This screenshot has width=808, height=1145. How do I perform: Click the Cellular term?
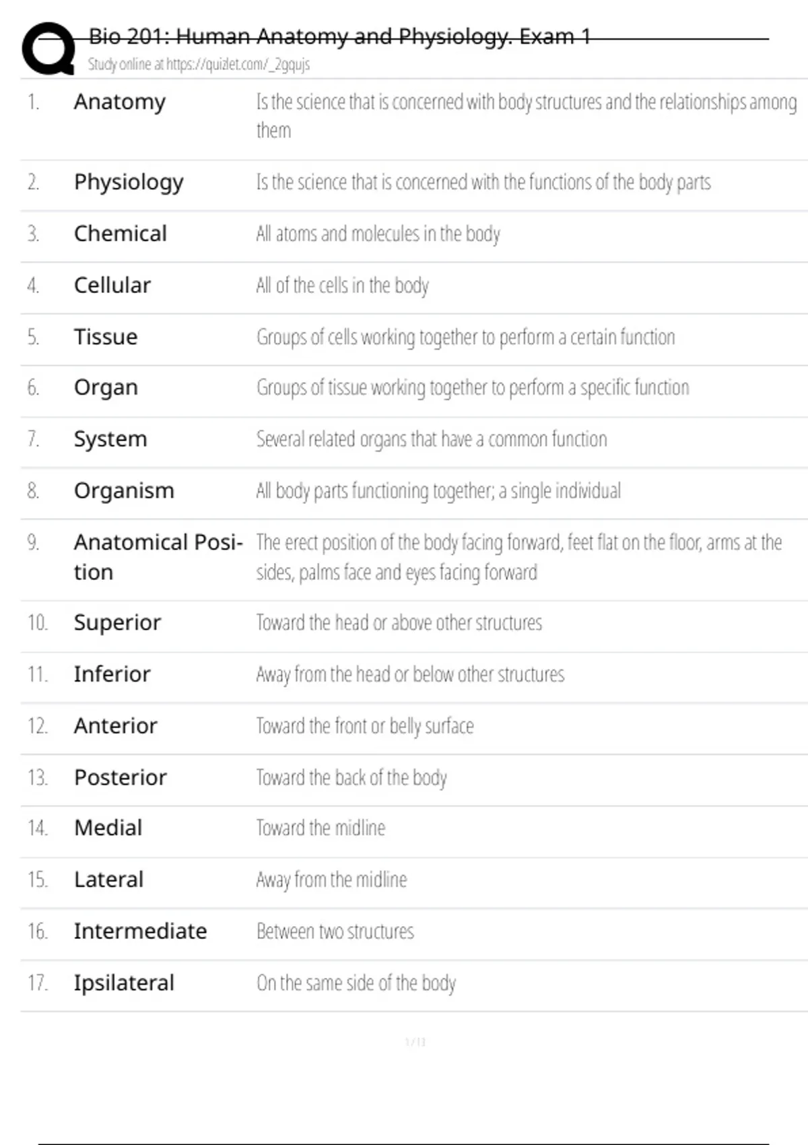pos(112,286)
